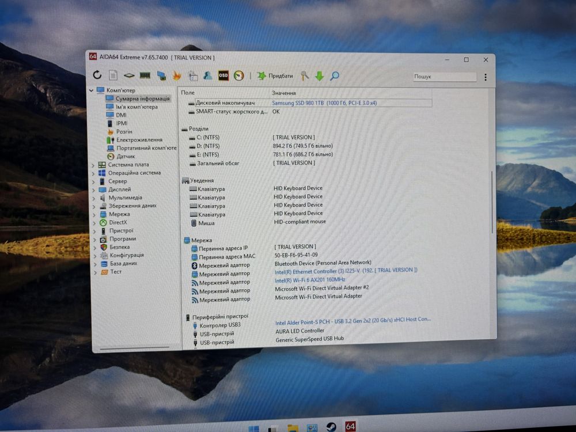
Task: Open Steam from the taskbar
Action: (x=331, y=427)
